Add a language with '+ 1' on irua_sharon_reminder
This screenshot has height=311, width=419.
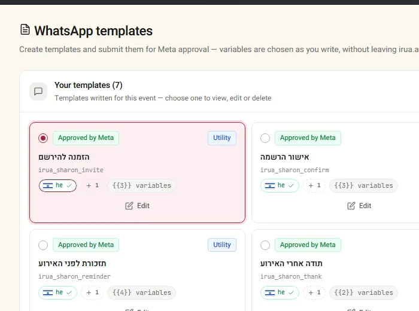(x=92, y=292)
